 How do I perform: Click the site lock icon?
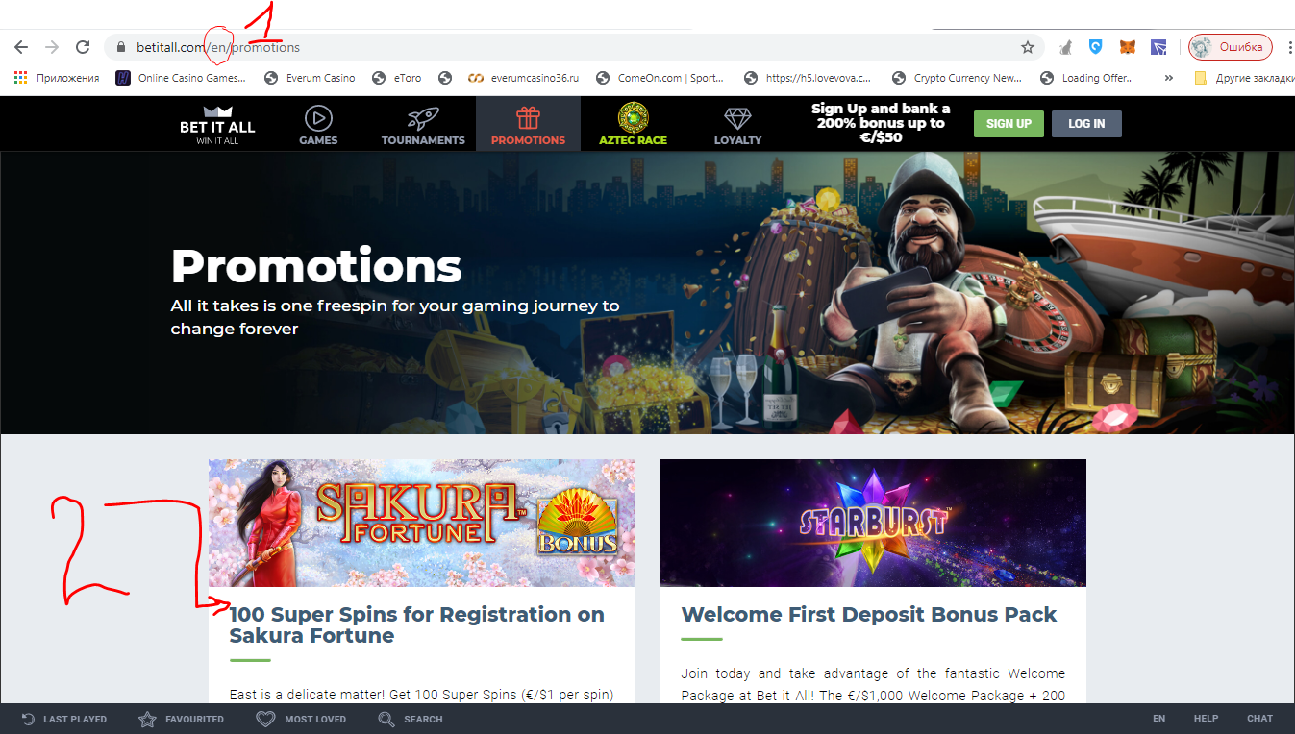(x=121, y=47)
